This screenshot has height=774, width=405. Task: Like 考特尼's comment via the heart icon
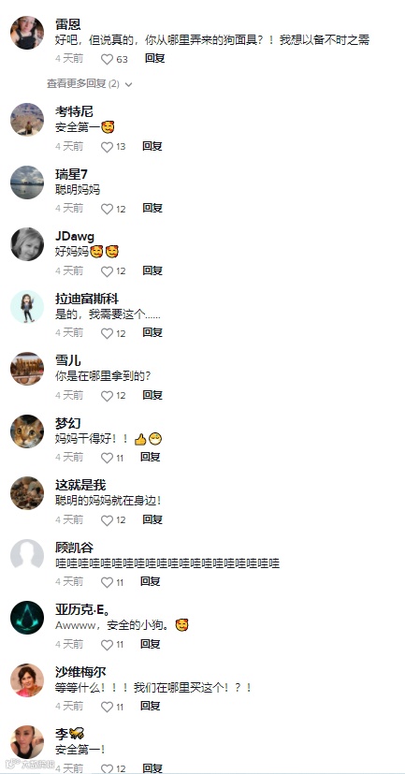click(x=107, y=147)
